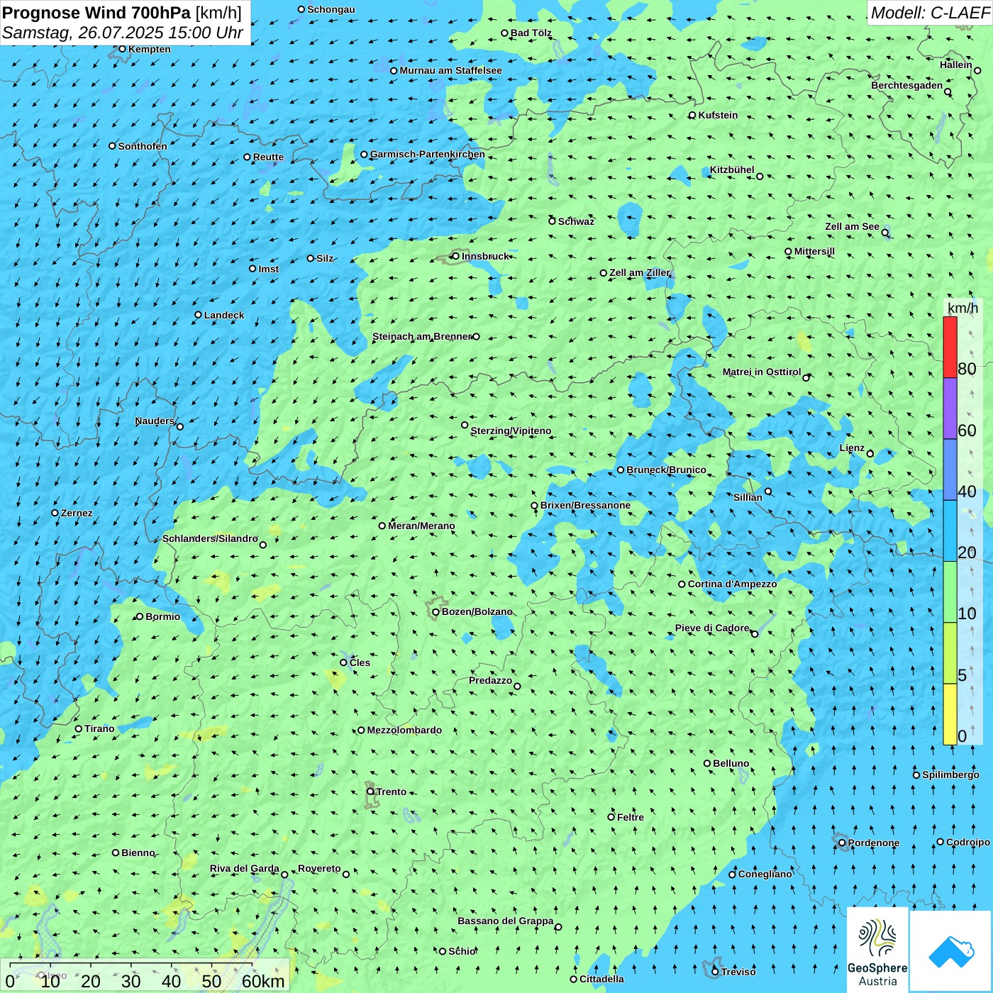Click the 'Berchtesgaden' label

[x=907, y=85]
